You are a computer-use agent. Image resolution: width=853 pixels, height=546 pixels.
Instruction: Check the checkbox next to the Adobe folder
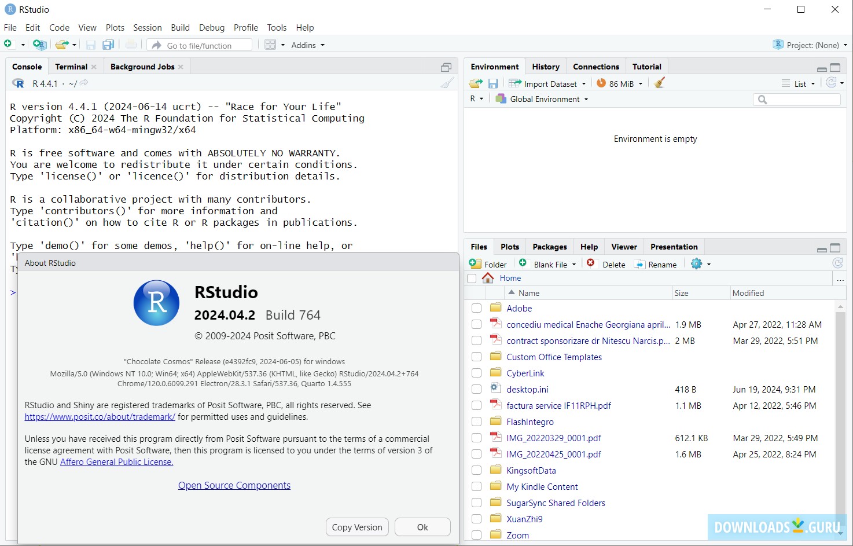click(476, 308)
